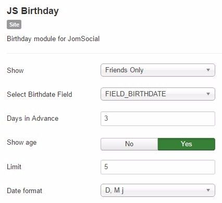Click the Show field label
Image resolution: width=222 pixels, height=203 pixels.
15,70
